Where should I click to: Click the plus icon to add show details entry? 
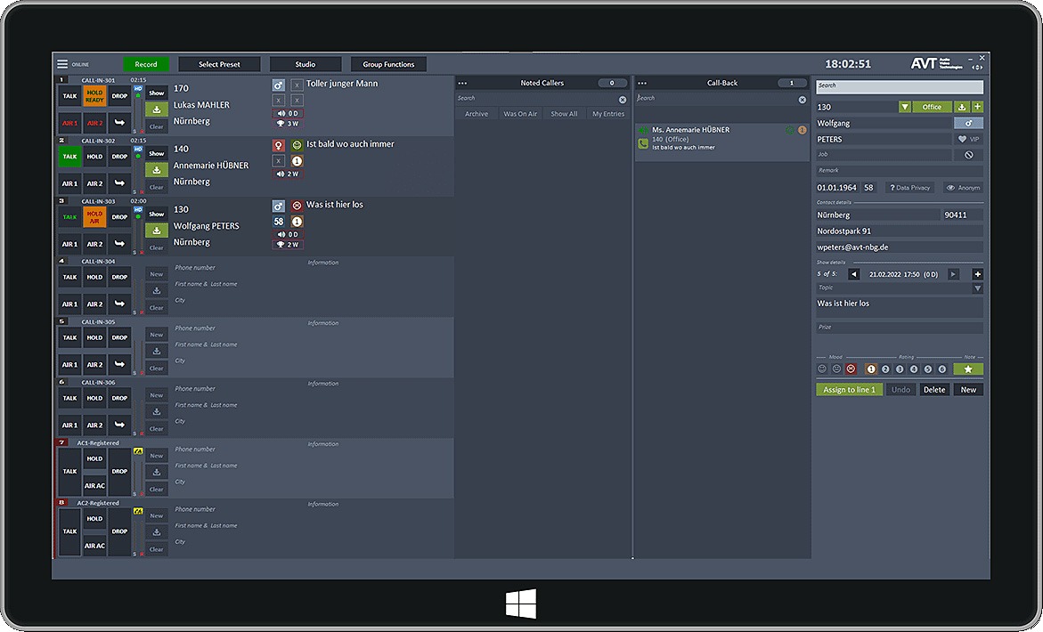tap(977, 274)
